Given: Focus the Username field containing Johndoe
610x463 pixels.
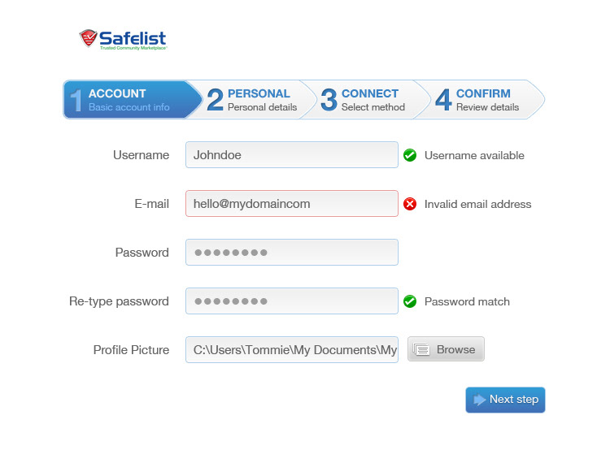Looking at the screenshot, I should click(x=292, y=155).
